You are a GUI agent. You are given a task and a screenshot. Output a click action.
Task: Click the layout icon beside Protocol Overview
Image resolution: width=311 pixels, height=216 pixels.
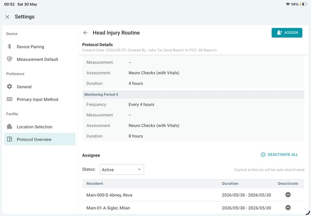(x=9, y=139)
